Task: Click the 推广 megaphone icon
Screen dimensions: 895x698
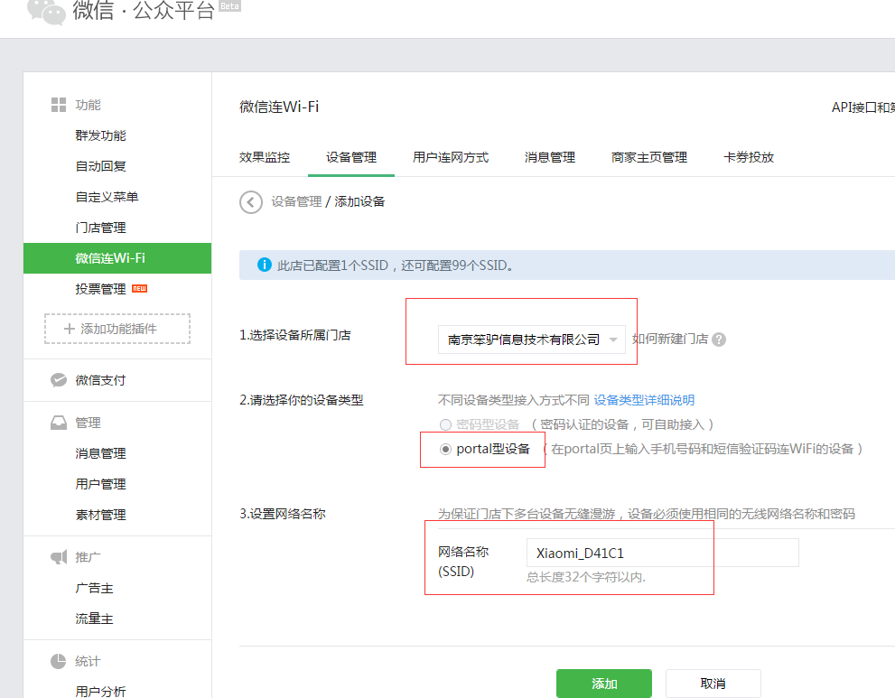Action: tap(59, 558)
